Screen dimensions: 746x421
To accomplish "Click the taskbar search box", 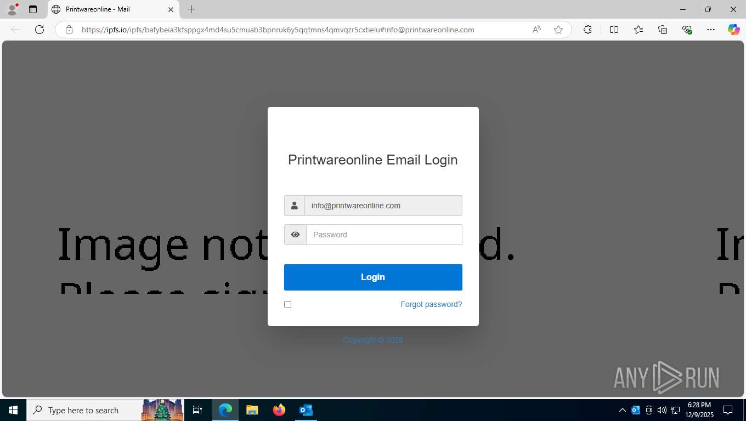I will [x=105, y=410].
